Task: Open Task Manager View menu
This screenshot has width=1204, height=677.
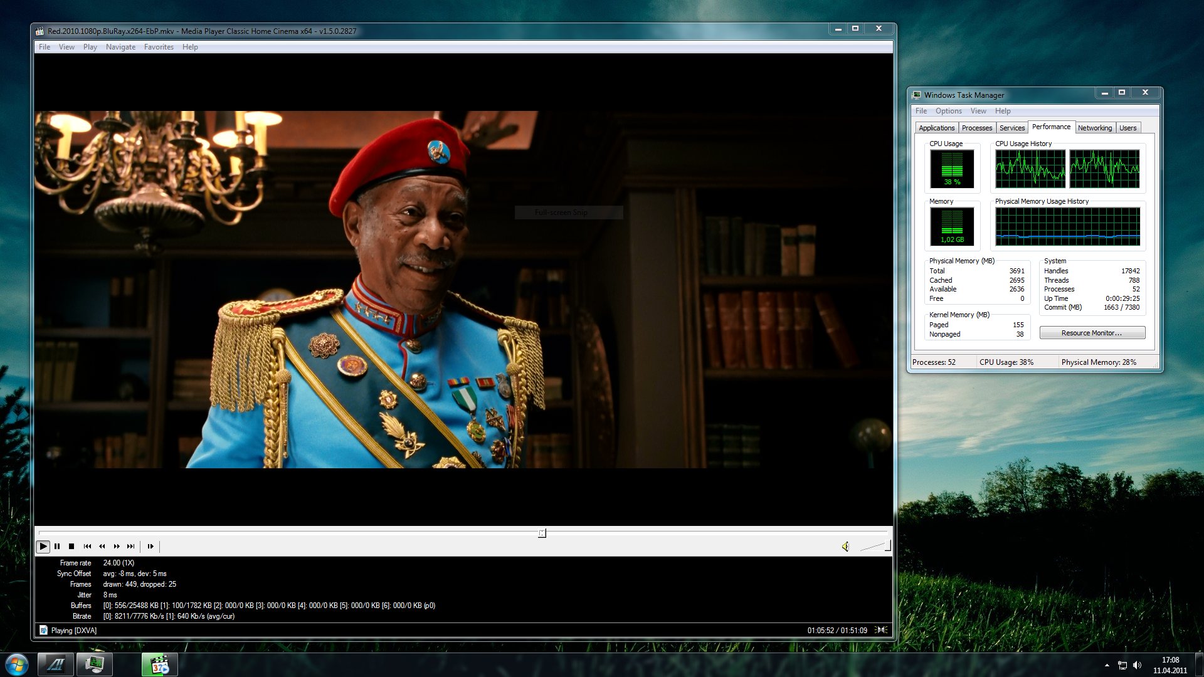Action: coord(978,111)
